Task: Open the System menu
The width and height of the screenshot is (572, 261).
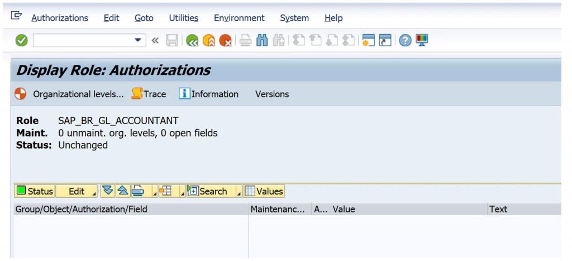Action: (x=294, y=18)
